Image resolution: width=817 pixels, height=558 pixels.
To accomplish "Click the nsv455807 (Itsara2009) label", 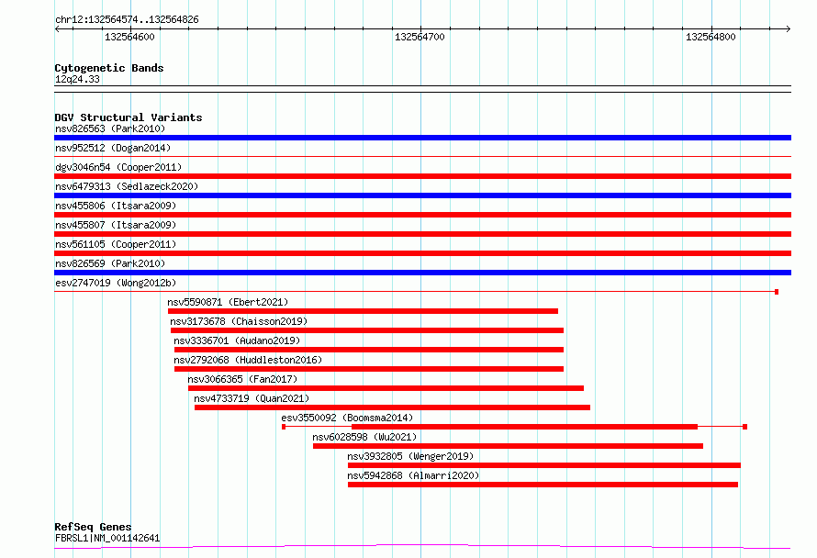I will pyautogui.click(x=116, y=225).
